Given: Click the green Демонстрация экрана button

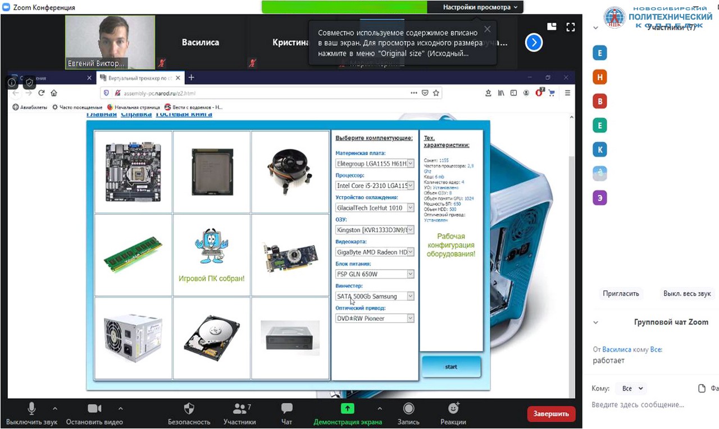Looking at the screenshot, I should coord(348,414).
